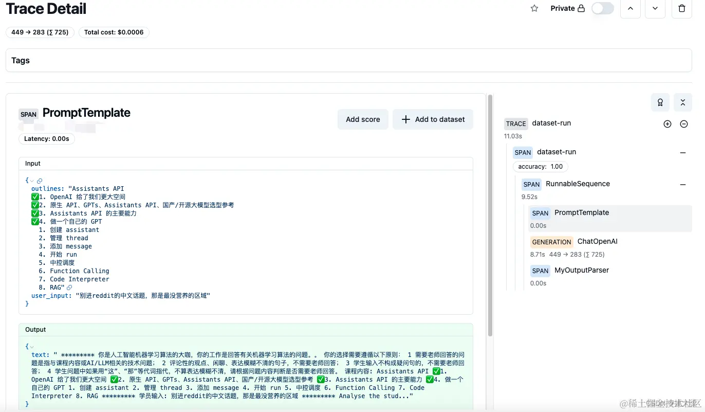Go to the previous trace via up chevron
This screenshot has width=705, height=412.
630,8
